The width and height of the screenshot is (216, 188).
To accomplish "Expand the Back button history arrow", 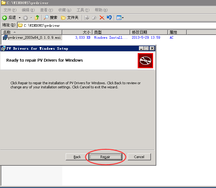I will point(19,18).
